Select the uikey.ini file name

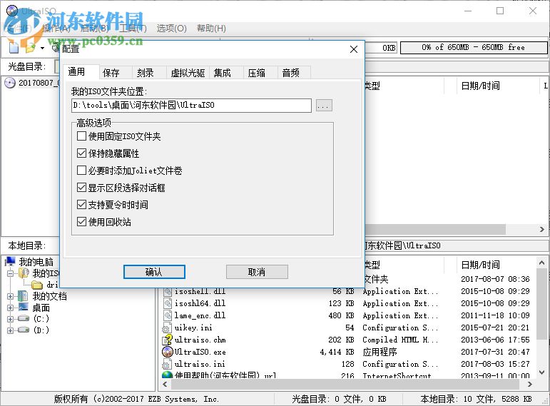pos(193,328)
